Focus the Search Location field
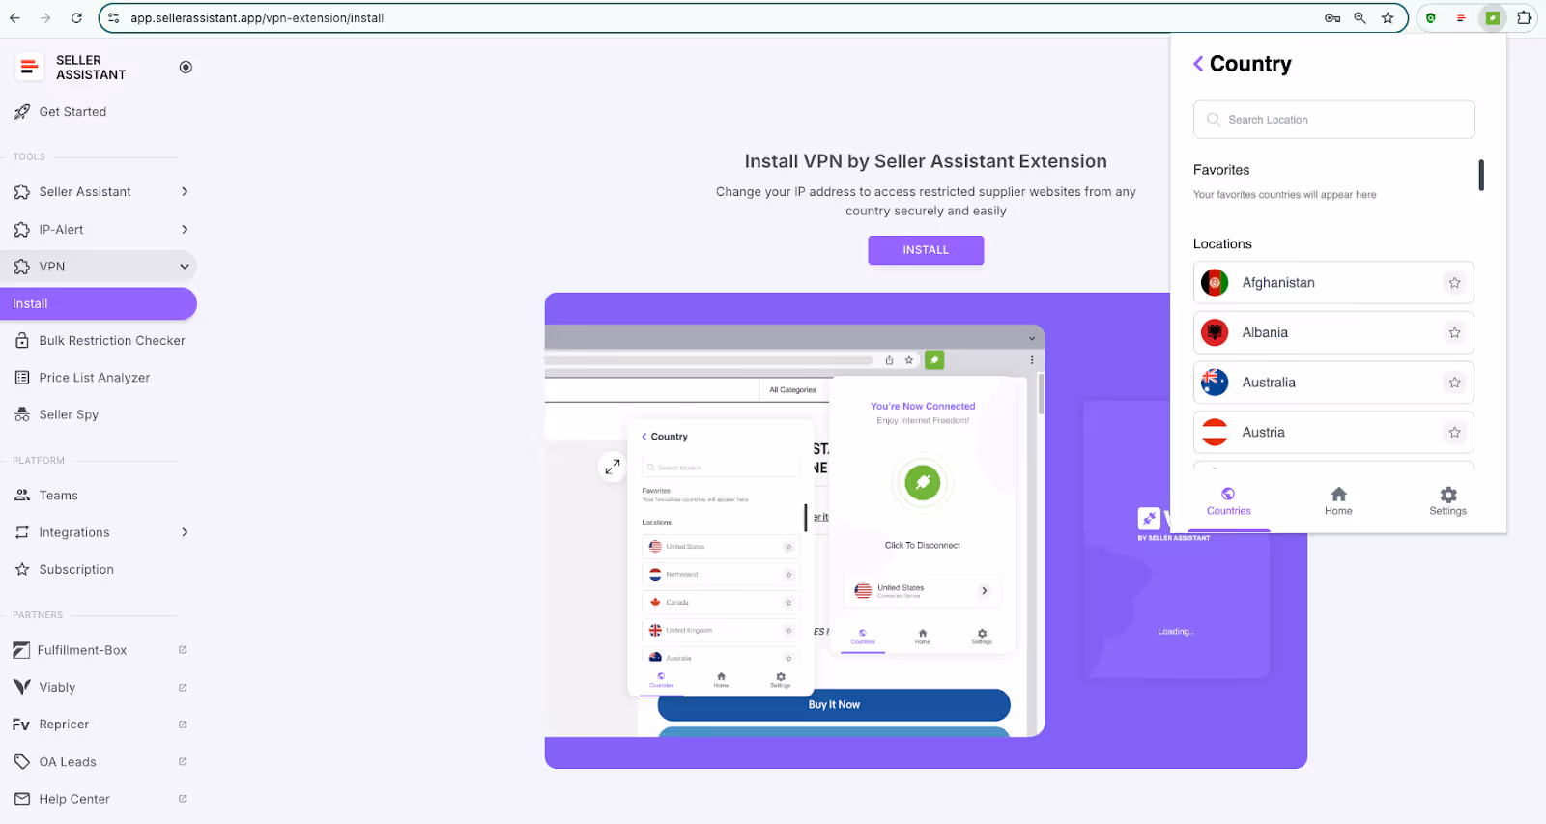The height and width of the screenshot is (824, 1546). point(1333,120)
